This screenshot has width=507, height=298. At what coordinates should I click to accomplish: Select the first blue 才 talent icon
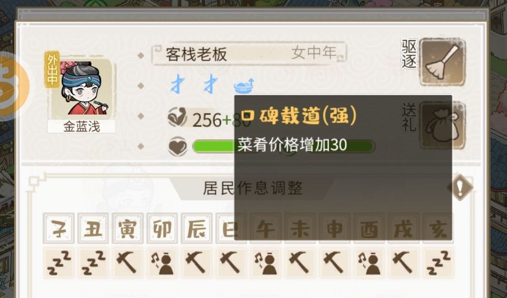(177, 84)
